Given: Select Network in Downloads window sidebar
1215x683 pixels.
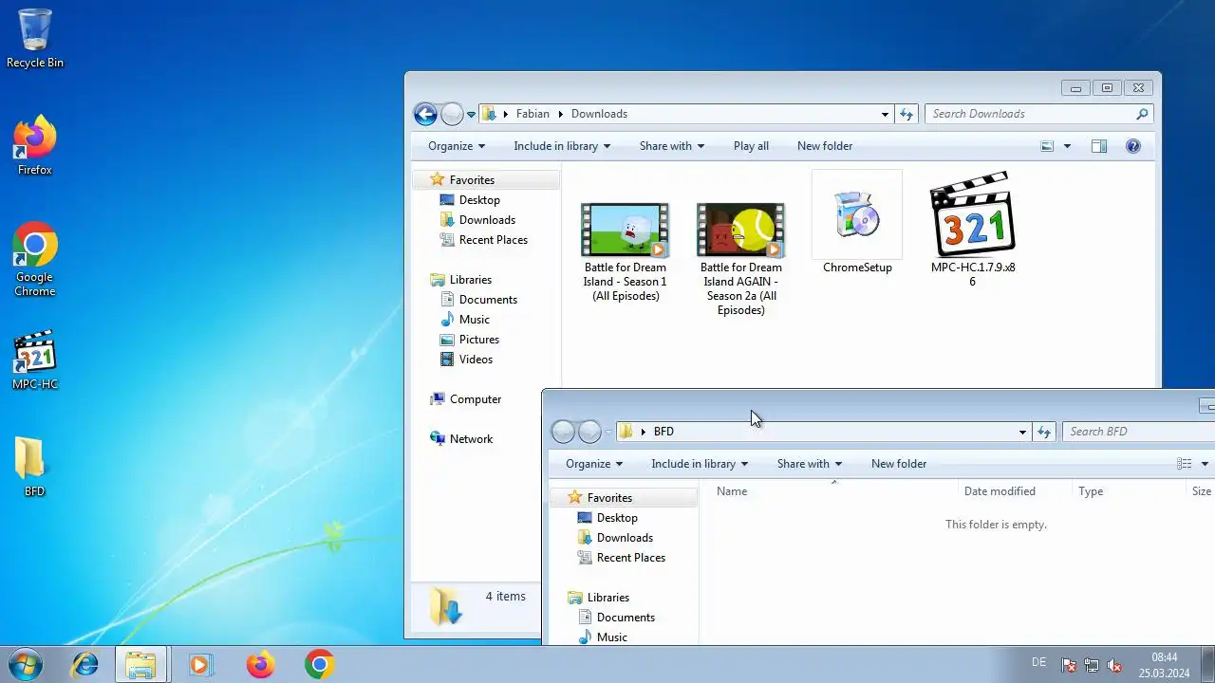Looking at the screenshot, I should point(471,439).
